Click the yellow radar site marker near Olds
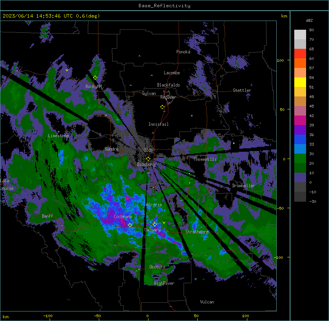329x321 pixels. (x=148, y=159)
